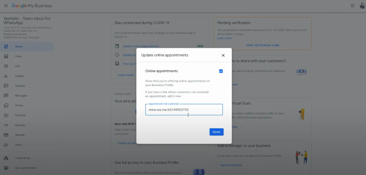Open the Google apps grid
The height and width of the screenshot is (175, 366).
[x=353, y=5]
